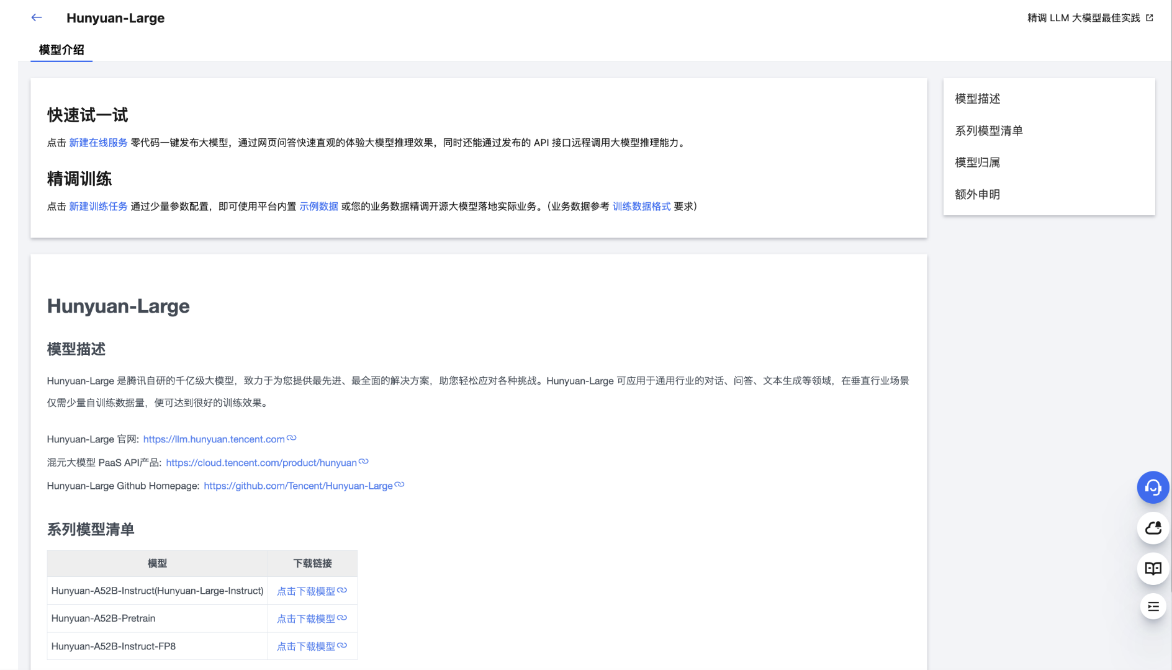Screen dimensions: 1172x670
Task: Go to 模型归属 in the side outline
Action: [x=978, y=163]
